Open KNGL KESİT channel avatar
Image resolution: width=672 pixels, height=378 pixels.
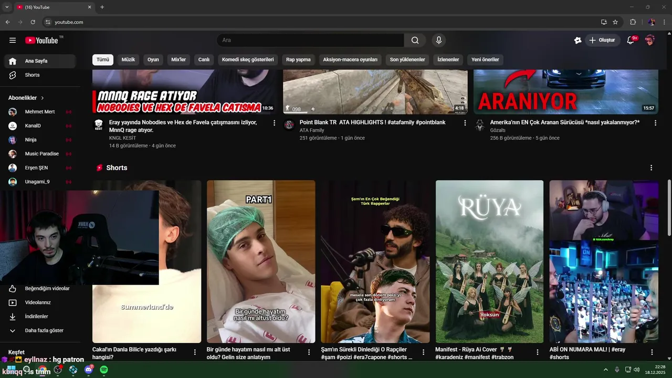(99, 125)
